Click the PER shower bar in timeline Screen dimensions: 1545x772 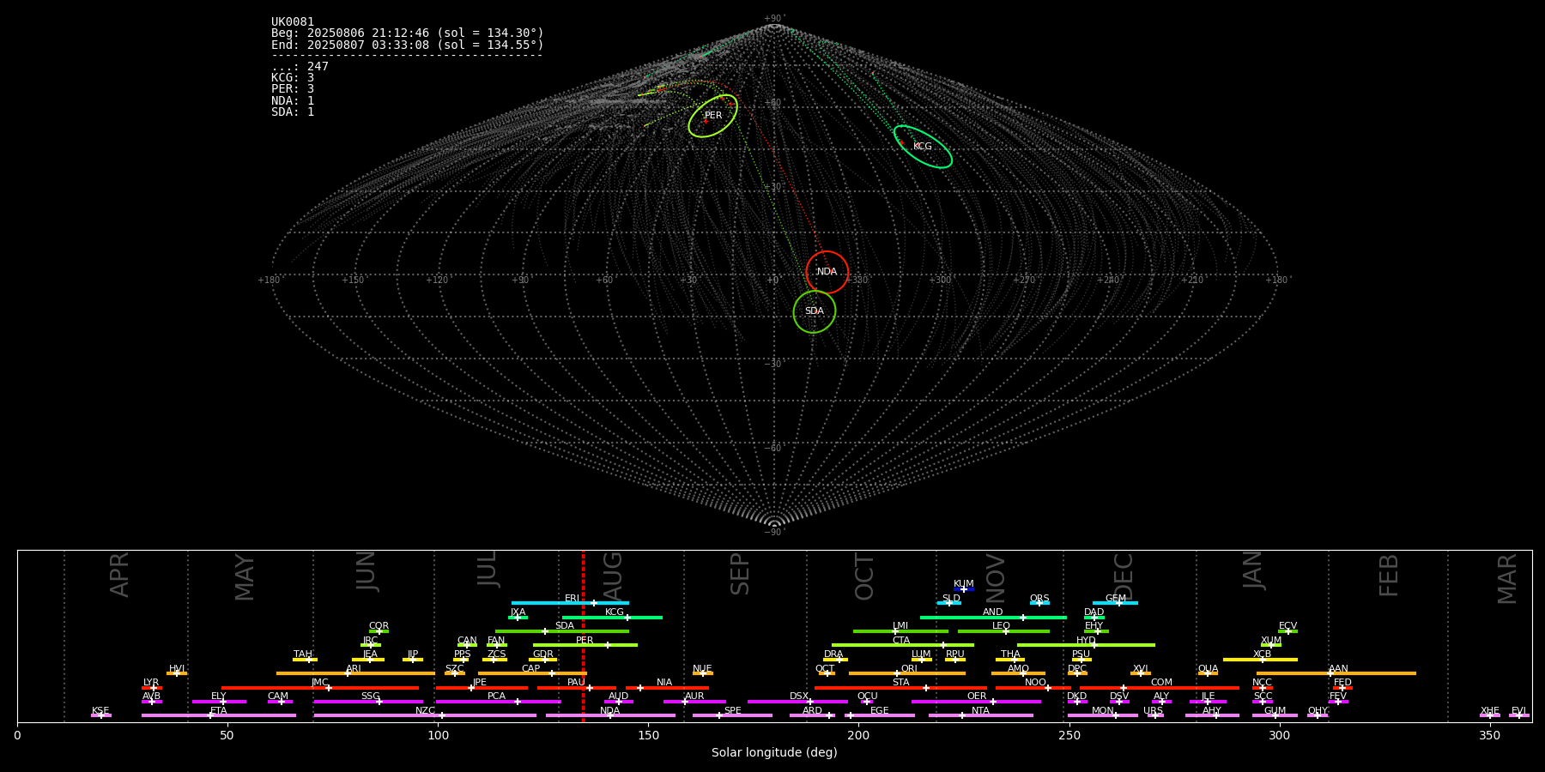click(x=585, y=645)
